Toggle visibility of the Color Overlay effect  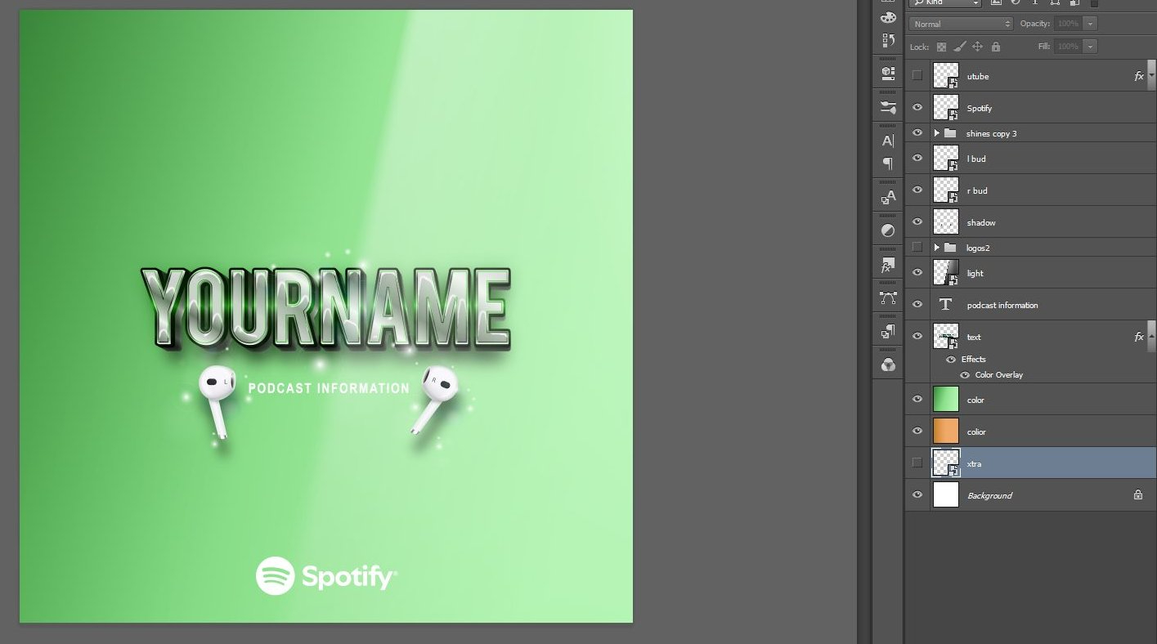pyautogui.click(x=965, y=375)
